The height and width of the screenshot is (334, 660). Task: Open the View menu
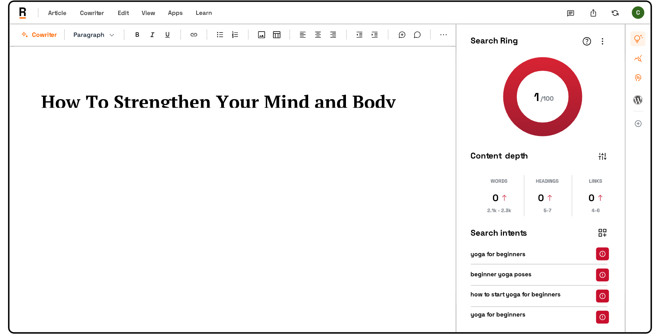(x=148, y=13)
